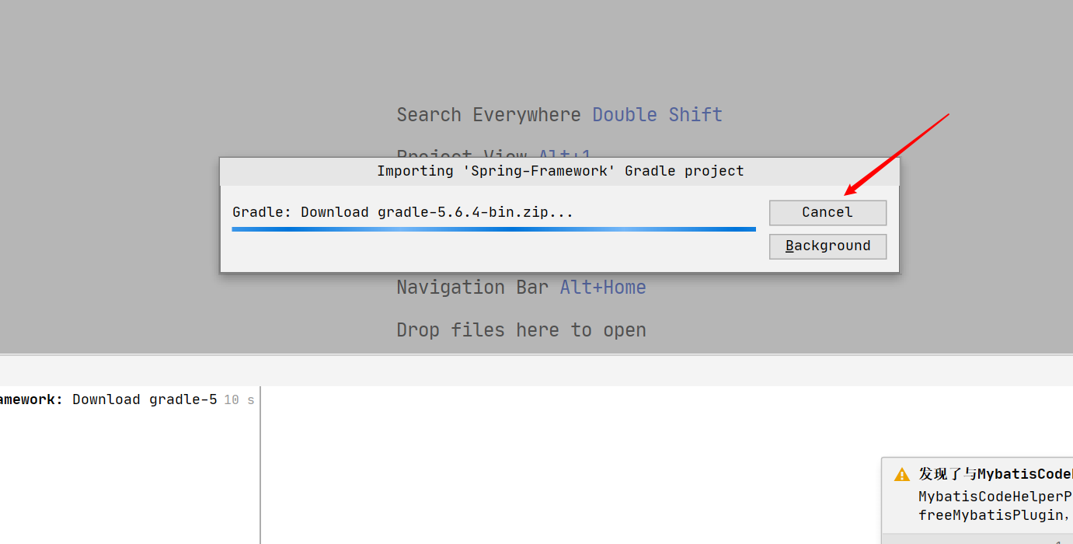Click the 'Importing Spring-Framework Gradle project' title bar
Image resolution: width=1073 pixels, height=544 pixels.
pyautogui.click(x=560, y=171)
